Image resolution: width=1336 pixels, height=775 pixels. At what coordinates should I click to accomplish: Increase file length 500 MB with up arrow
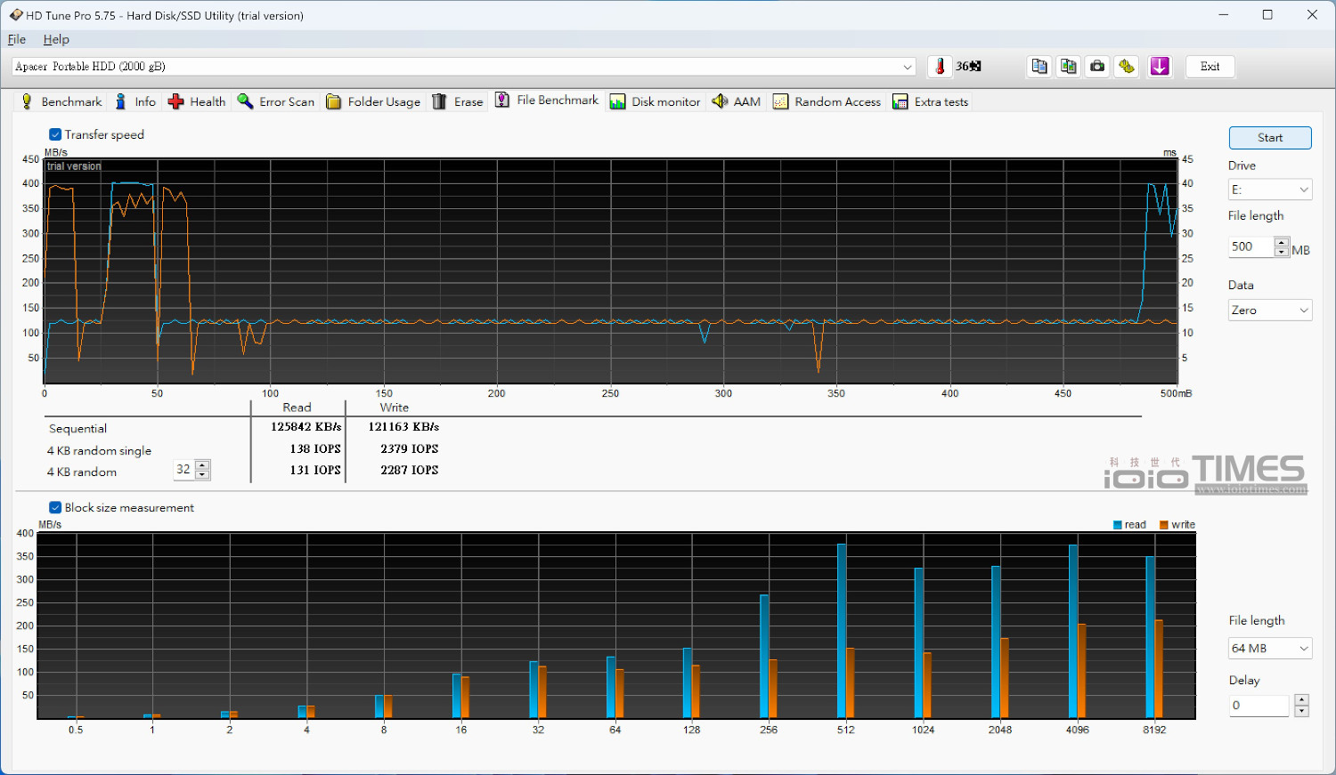(1282, 242)
